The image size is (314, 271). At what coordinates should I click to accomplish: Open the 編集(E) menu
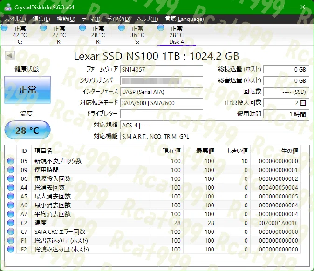pyautogui.click(x=41, y=19)
